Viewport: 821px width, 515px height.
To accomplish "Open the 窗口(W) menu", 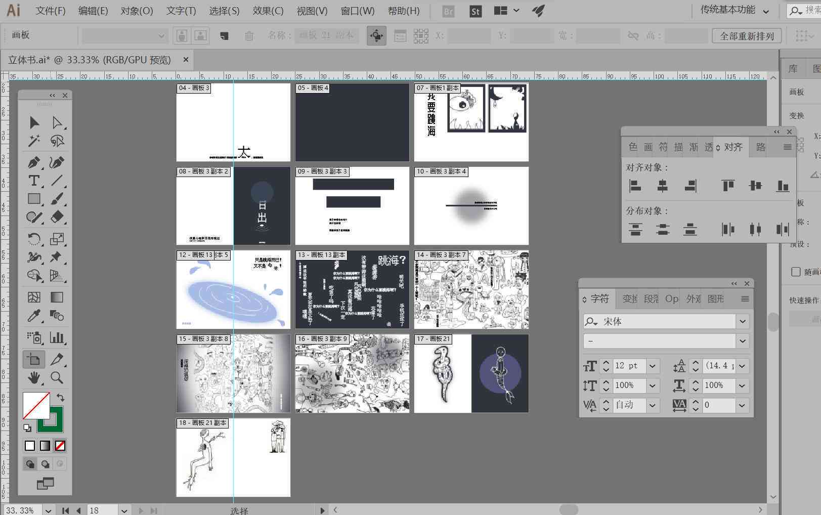I will (x=358, y=11).
